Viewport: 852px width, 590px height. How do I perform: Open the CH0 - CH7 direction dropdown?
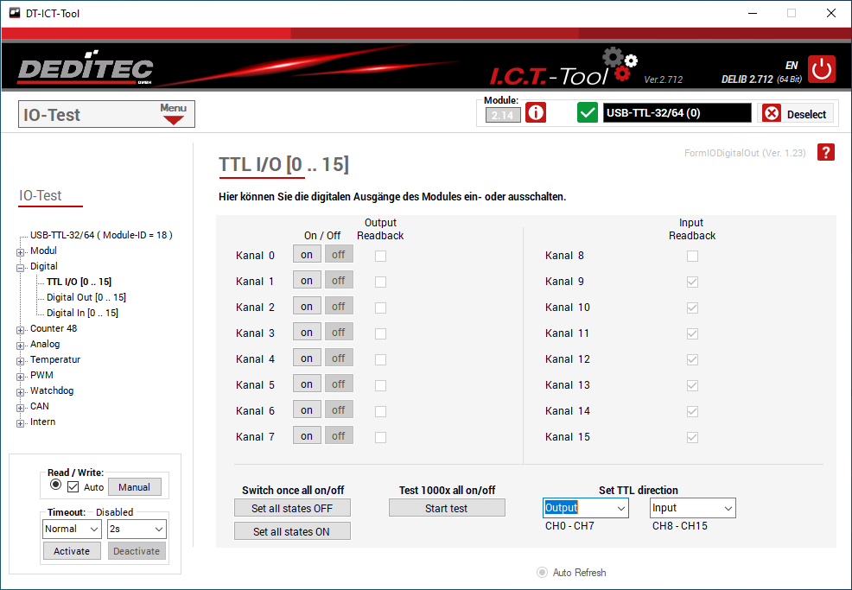click(585, 508)
